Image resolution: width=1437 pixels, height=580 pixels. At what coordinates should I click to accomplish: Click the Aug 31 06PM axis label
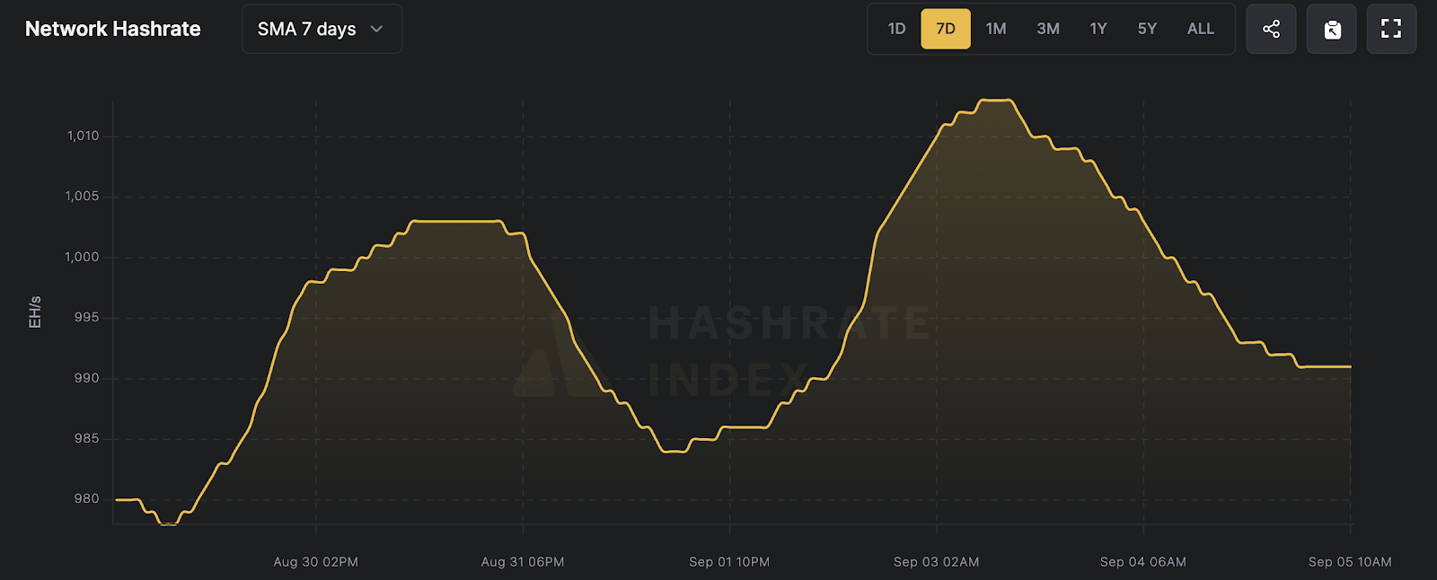[x=523, y=562]
